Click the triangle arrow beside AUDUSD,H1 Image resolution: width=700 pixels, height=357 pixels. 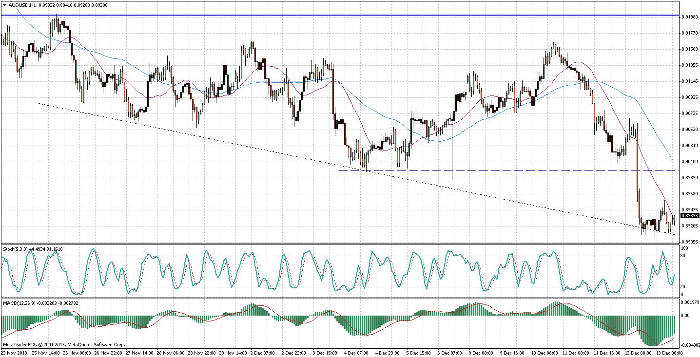click(x=4, y=5)
